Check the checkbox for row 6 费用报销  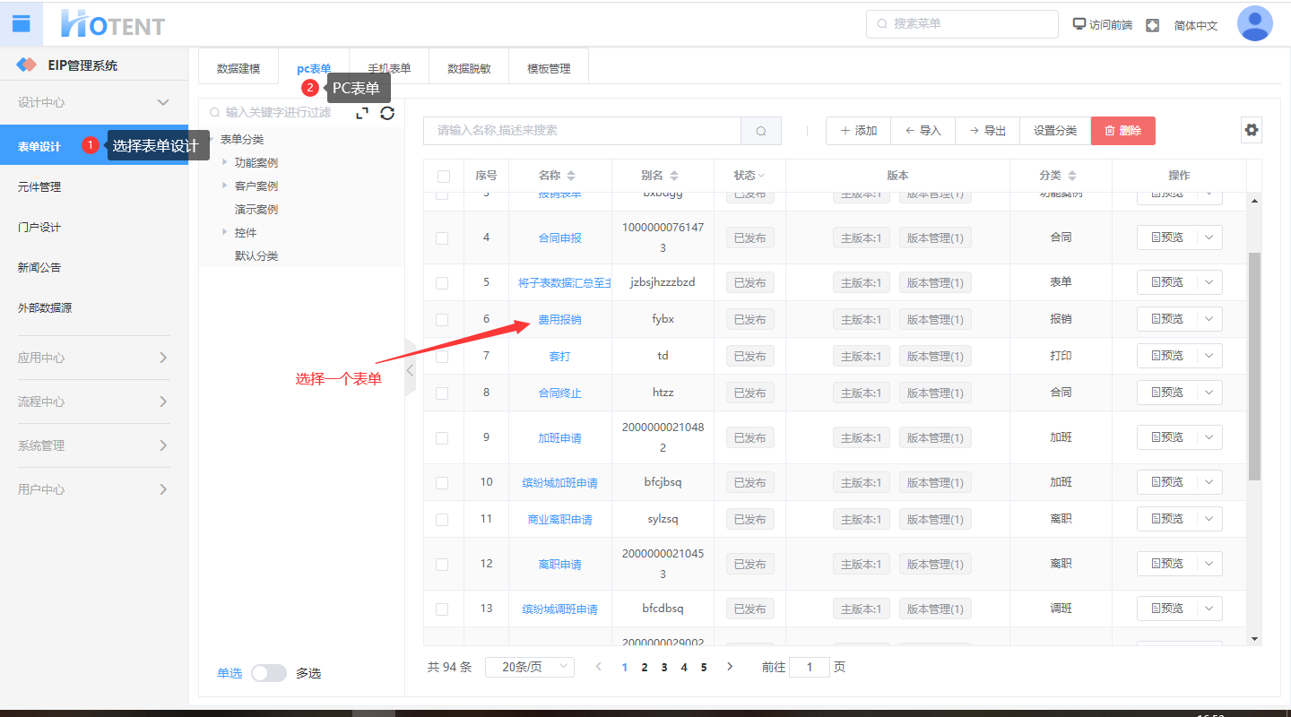click(x=442, y=320)
